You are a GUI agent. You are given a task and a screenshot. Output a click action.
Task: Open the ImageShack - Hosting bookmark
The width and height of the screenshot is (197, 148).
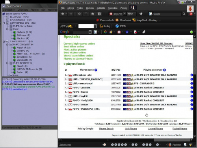tap(147, 20)
